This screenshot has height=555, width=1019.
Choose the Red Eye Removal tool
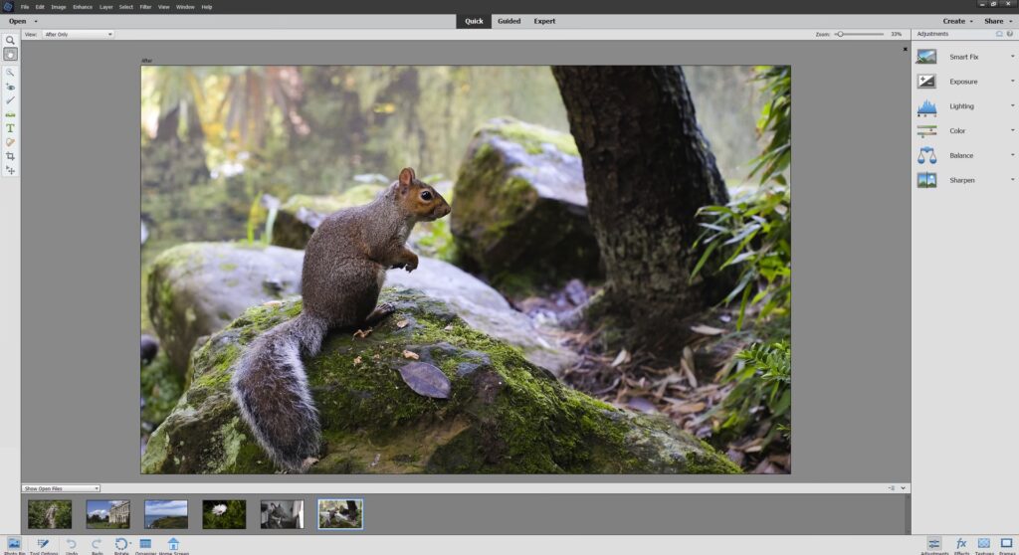tap(10, 87)
